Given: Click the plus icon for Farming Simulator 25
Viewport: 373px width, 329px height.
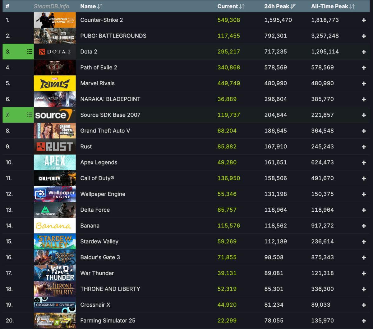Looking at the screenshot, I should click(x=363, y=321).
